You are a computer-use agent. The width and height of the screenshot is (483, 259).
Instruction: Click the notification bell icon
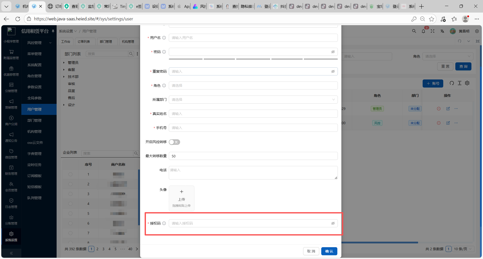tap(423, 31)
